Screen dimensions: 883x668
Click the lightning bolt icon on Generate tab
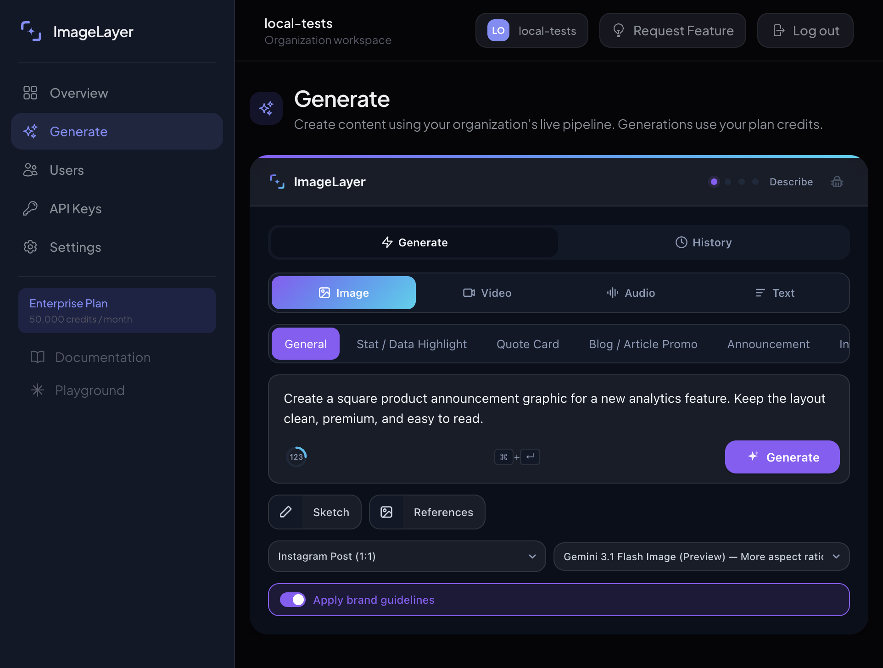(x=387, y=242)
